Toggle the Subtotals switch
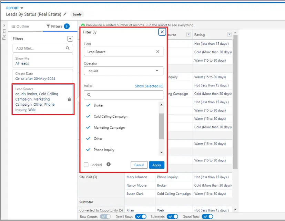This screenshot has width=285, height=221. pyautogui.click(x=172, y=217)
